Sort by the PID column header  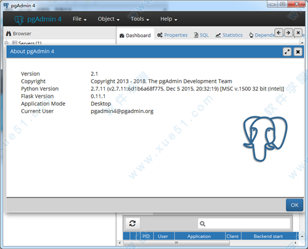point(146,236)
